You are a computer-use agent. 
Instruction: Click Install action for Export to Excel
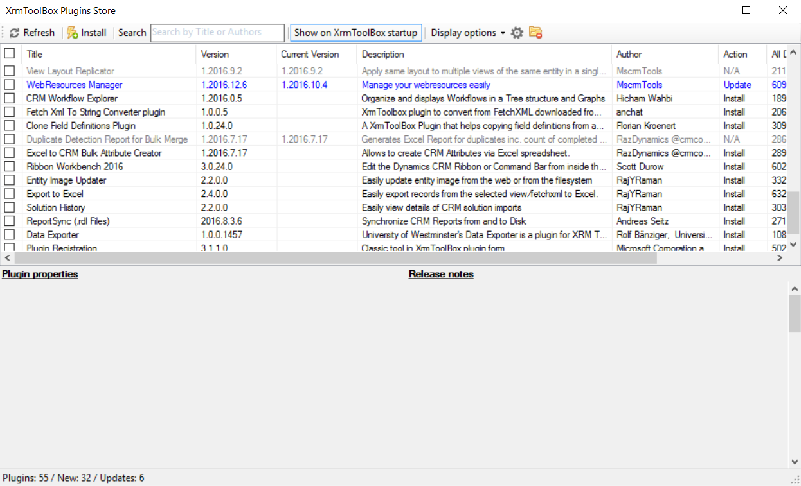(x=734, y=194)
